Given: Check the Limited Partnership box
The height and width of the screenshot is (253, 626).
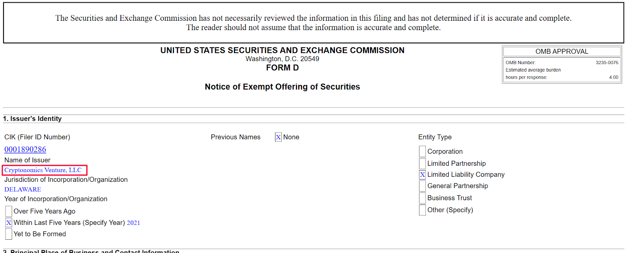Looking at the screenshot, I should [x=422, y=163].
